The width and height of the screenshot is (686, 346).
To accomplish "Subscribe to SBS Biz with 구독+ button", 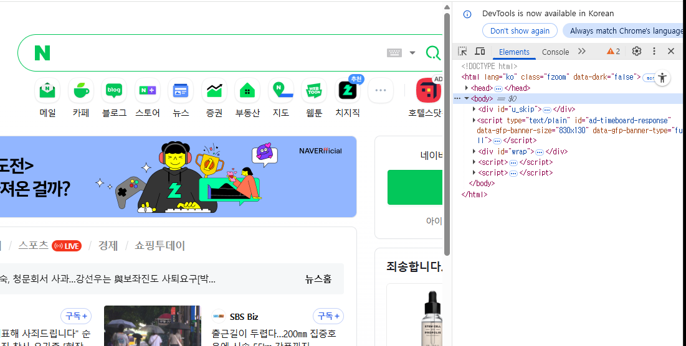I will click(x=328, y=316).
